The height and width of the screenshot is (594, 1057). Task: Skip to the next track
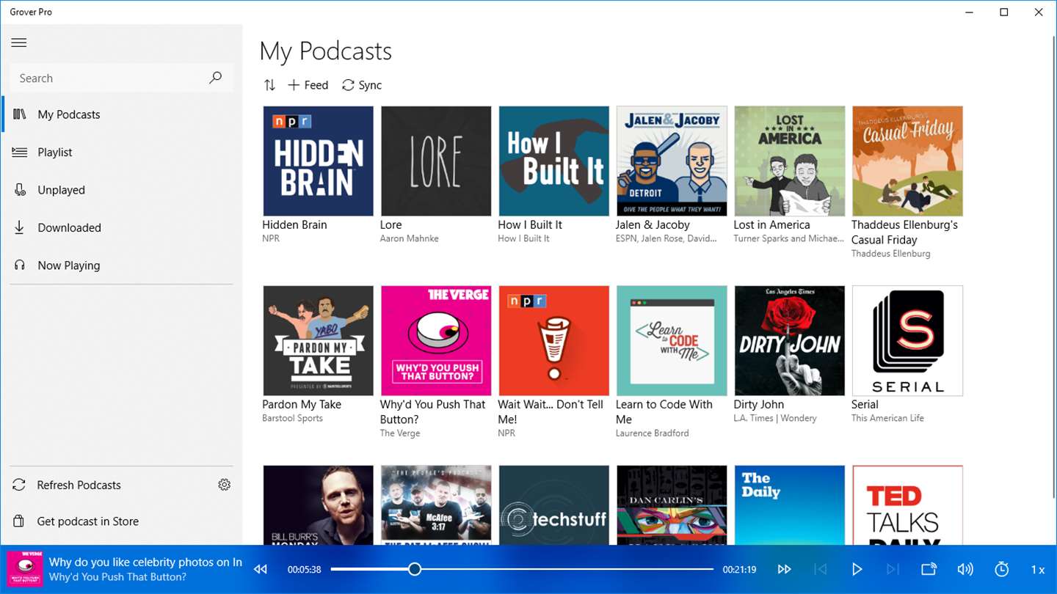(x=893, y=569)
